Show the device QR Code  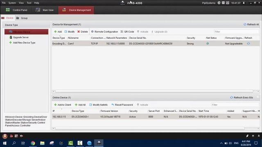(x=127, y=32)
